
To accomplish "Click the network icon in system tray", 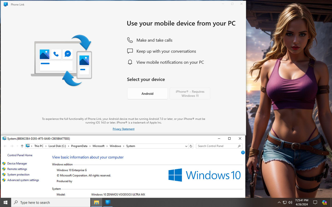I will pos(285,202).
